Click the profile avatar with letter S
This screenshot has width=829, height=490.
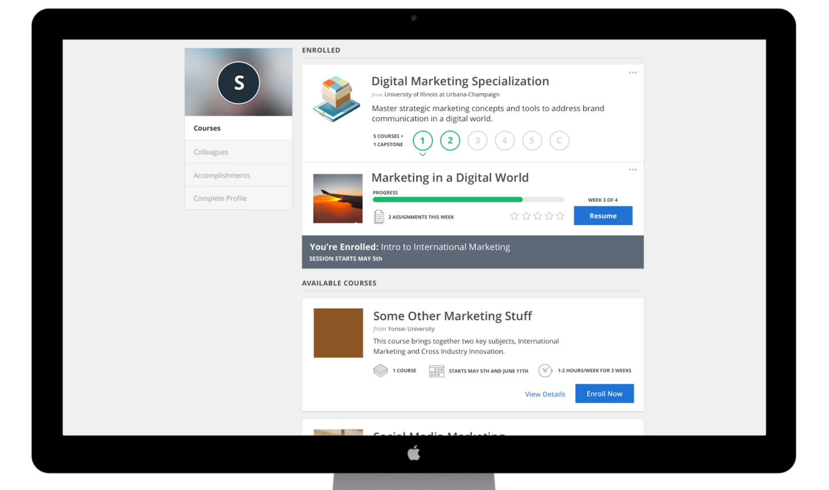pyautogui.click(x=238, y=83)
